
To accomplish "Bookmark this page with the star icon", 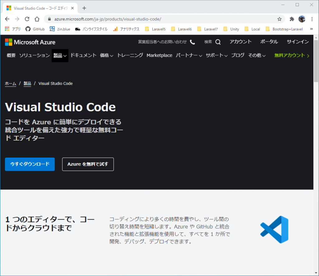I will coord(279,19).
